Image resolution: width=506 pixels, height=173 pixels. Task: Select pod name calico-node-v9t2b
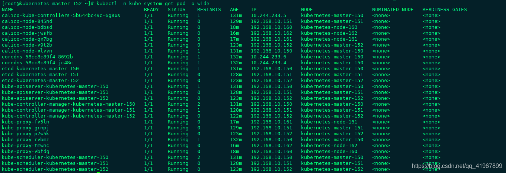27,45
